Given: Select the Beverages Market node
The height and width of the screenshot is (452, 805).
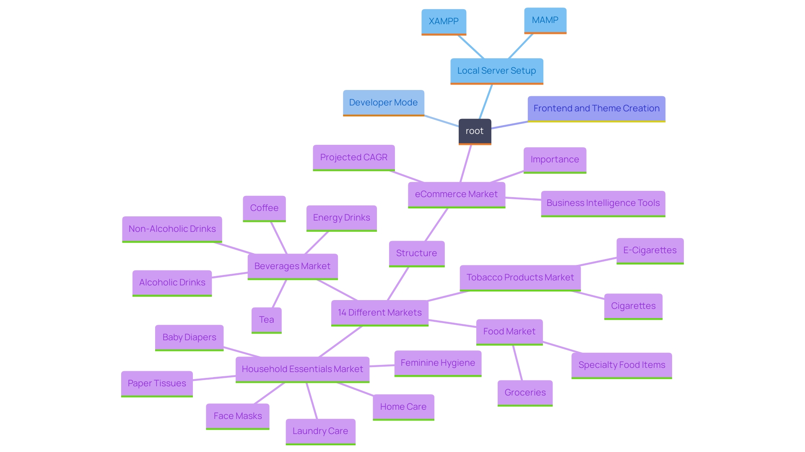Looking at the screenshot, I should click(x=291, y=267).
